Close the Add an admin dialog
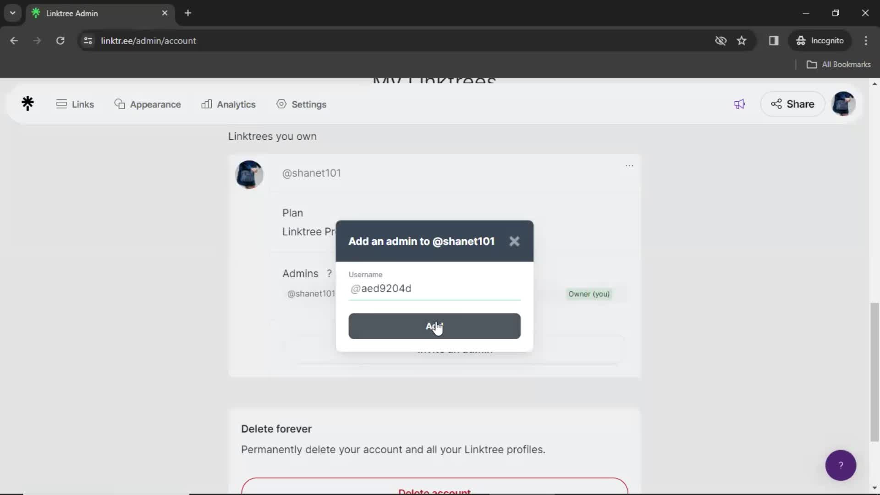The image size is (880, 495). [514, 241]
